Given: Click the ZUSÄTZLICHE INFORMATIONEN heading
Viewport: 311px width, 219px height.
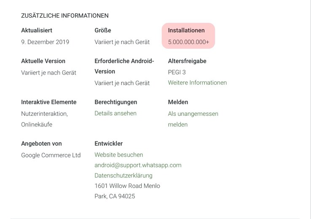Looking at the screenshot, I should pyautogui.click(x=65, y=16).
